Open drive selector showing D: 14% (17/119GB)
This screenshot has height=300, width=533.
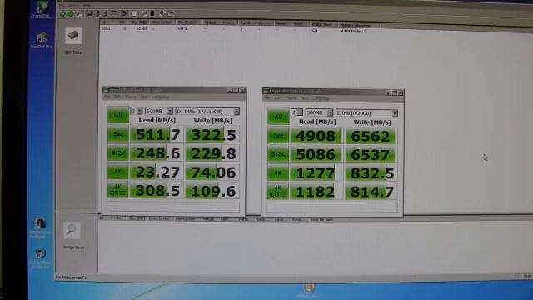tap(207, 112)
